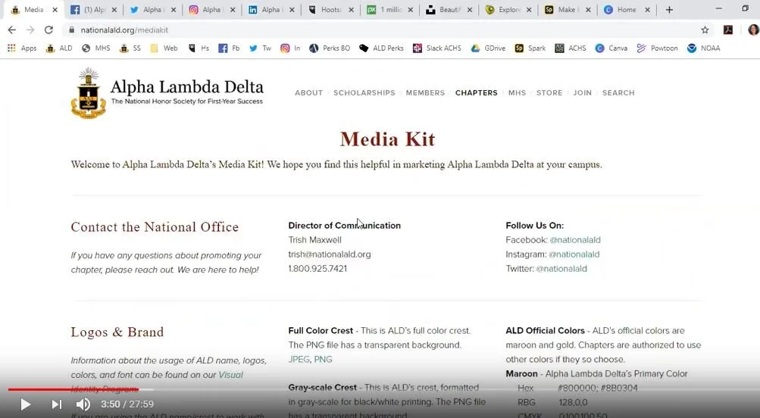This screenshot has width=760, height=418.
Task: Open the STORE site menu item
Action: 549,92
